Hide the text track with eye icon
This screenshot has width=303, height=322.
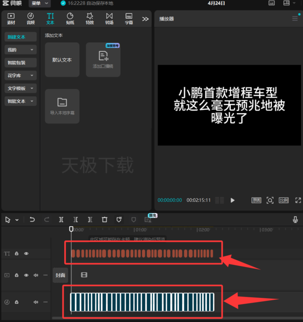coord(26,254)
